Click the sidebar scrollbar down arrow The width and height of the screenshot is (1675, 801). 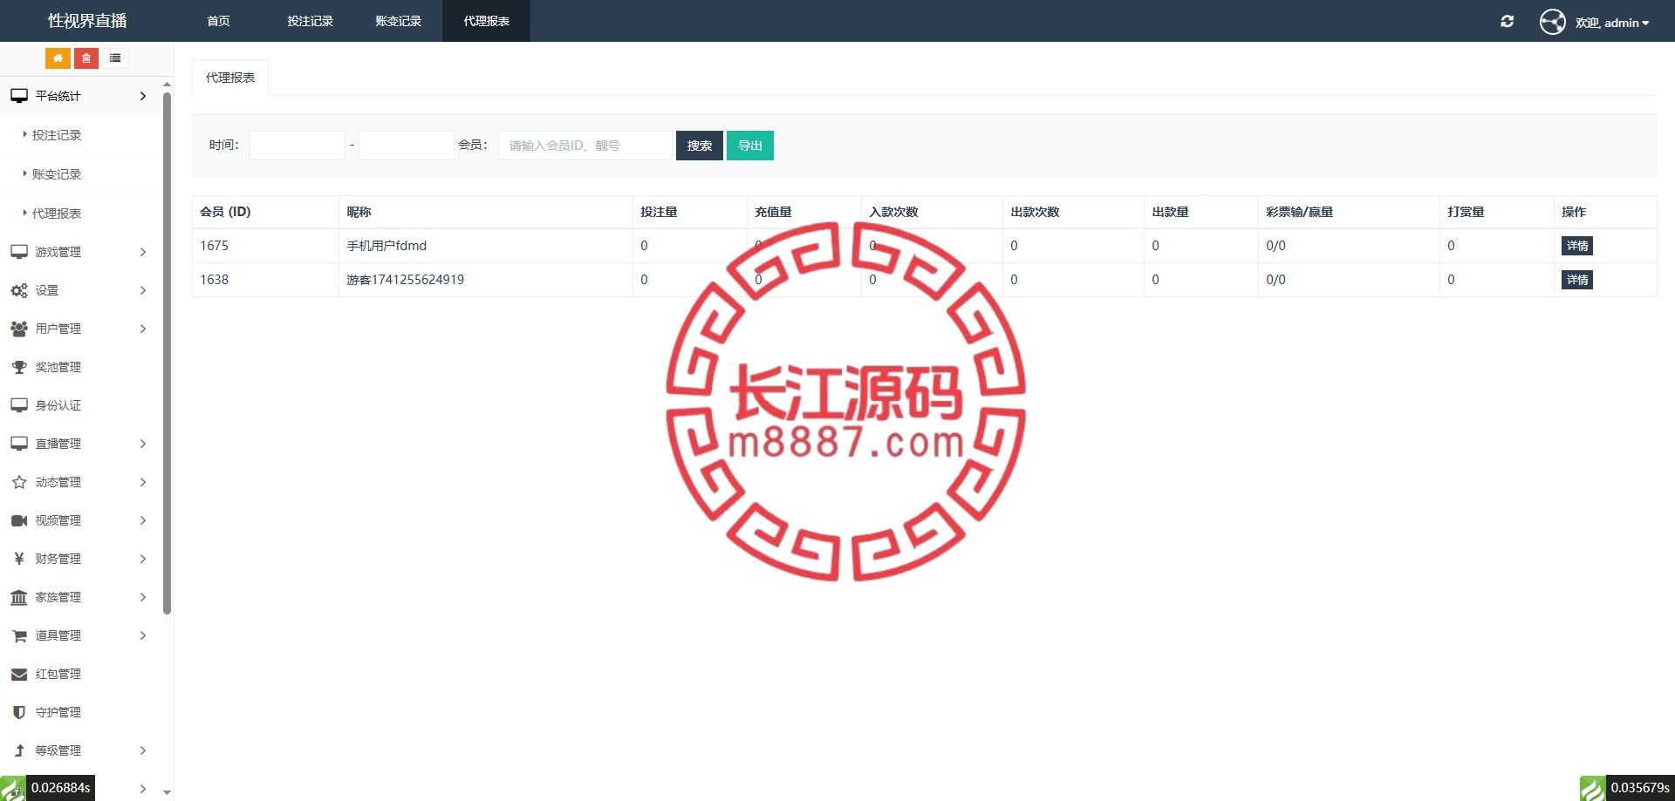[x=167, y=792]
